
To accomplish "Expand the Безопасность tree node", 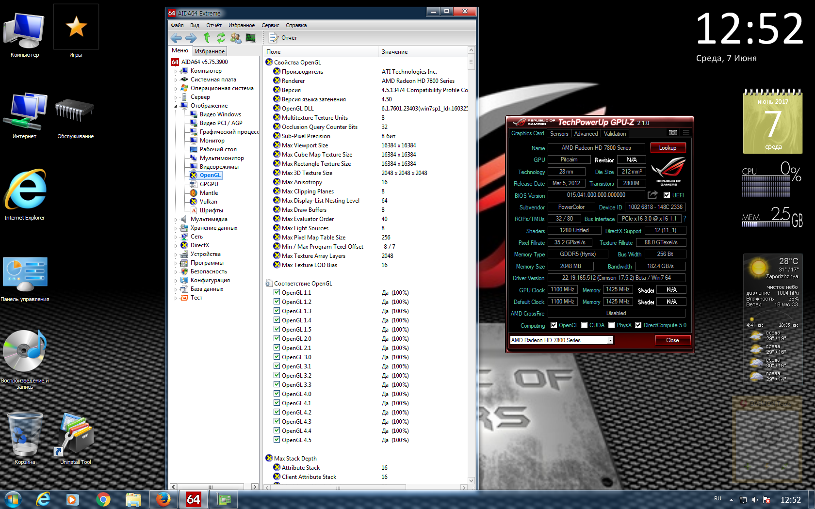I will (176, 272).
